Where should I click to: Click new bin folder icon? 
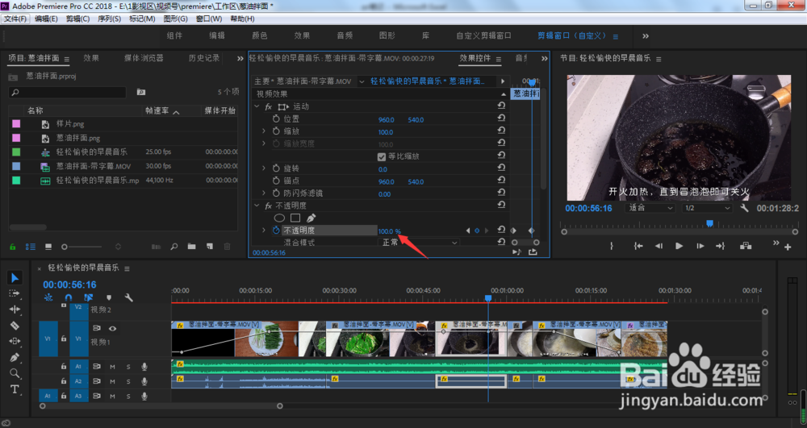click(191, 247)
